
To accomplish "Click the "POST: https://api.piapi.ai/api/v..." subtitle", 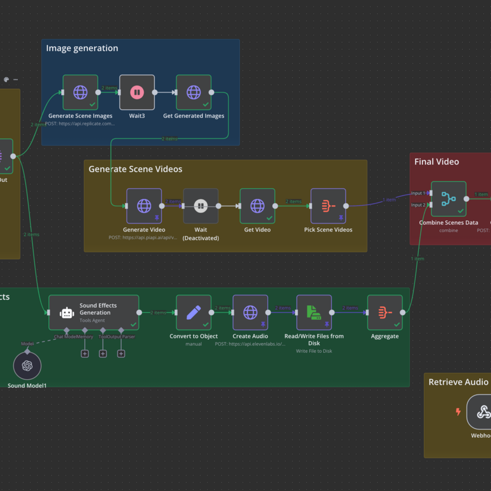I will tap(143, 237).
